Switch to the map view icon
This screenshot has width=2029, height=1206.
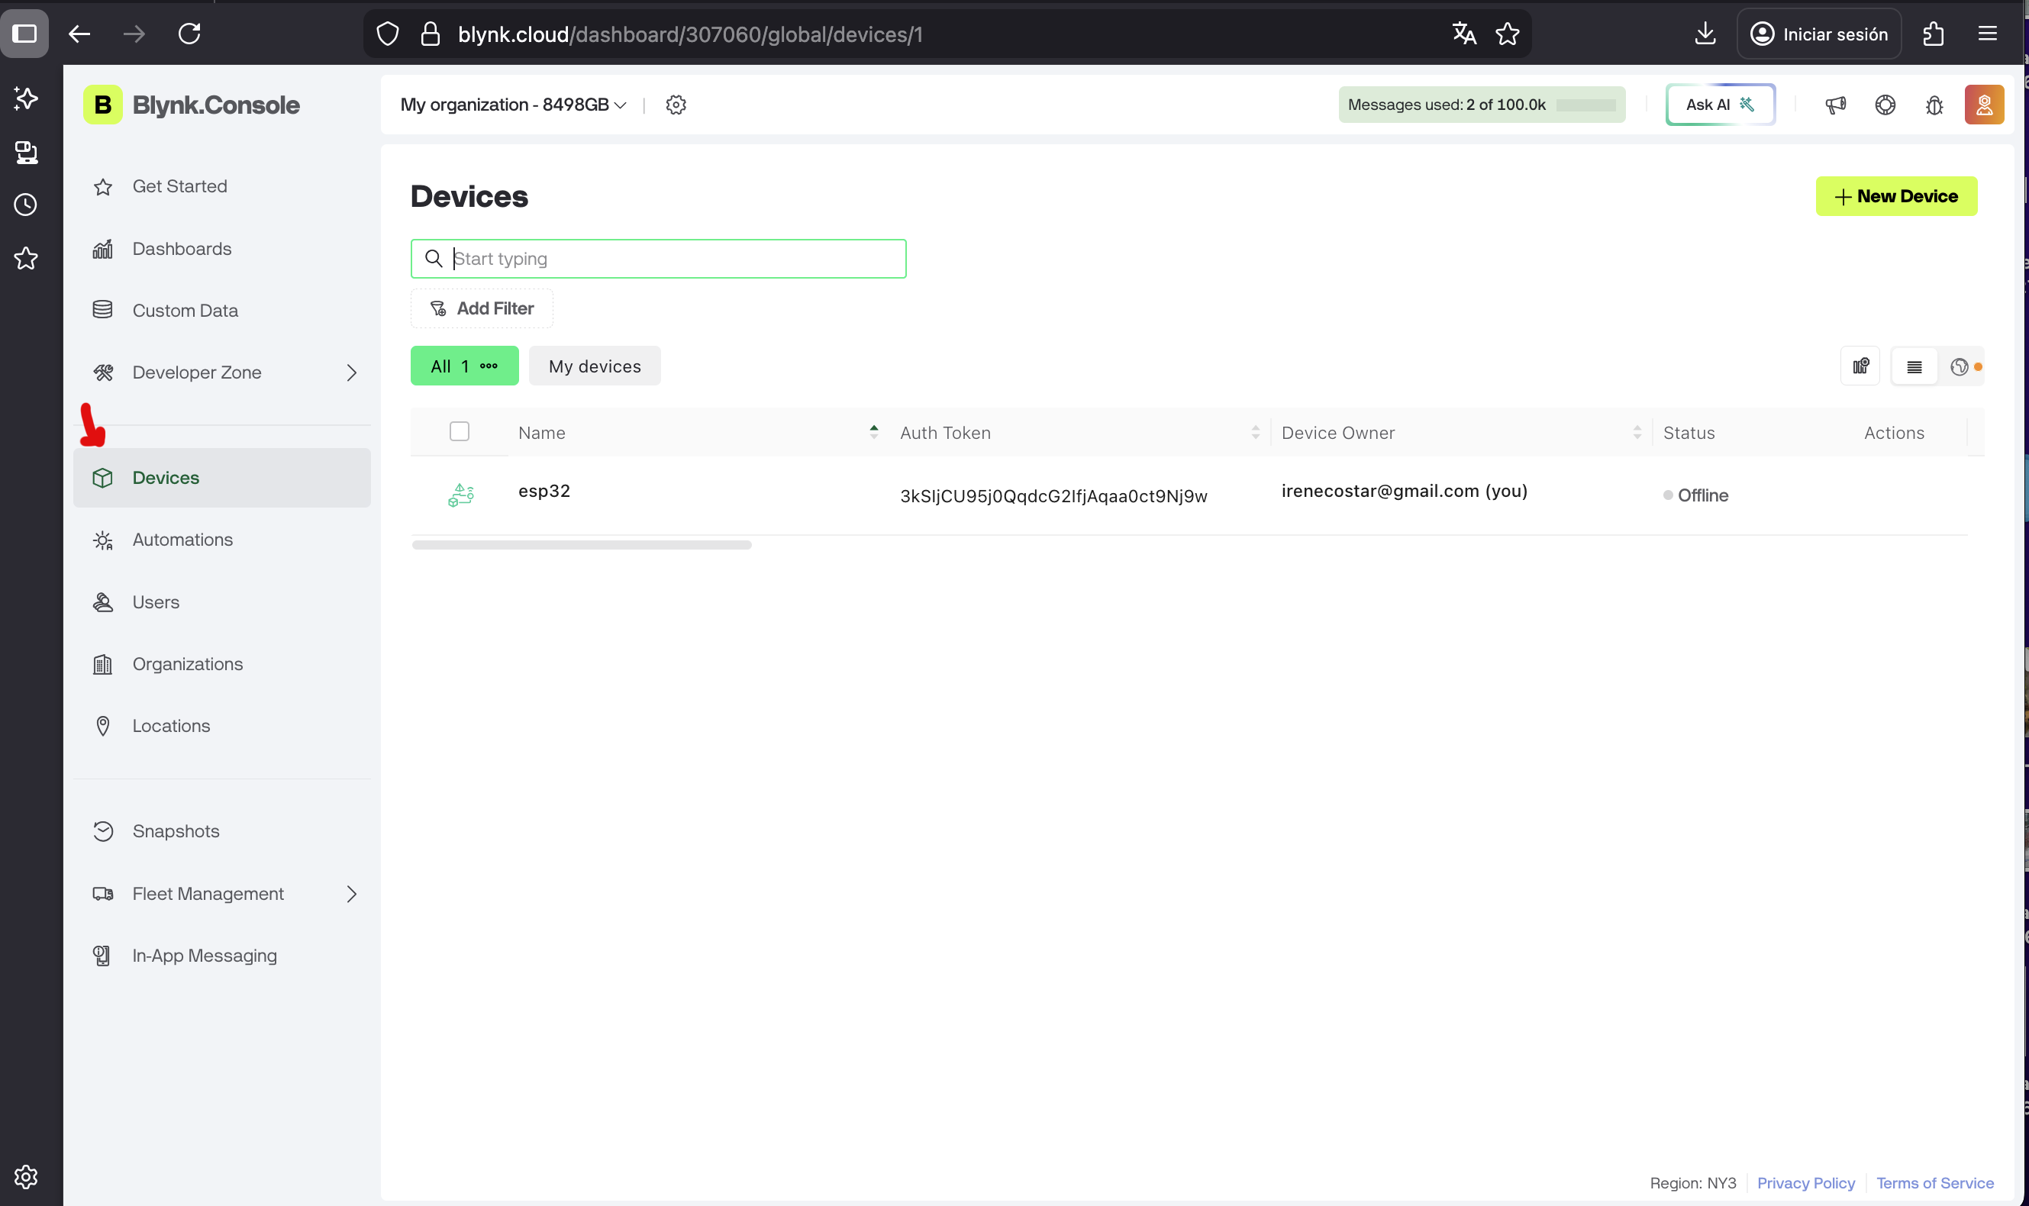click(1959, 366)
